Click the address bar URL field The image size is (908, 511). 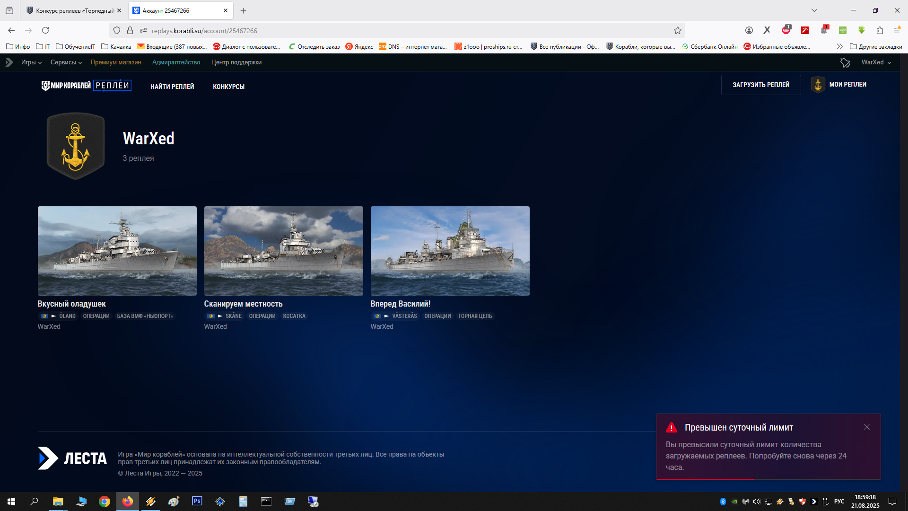point(397,30)
